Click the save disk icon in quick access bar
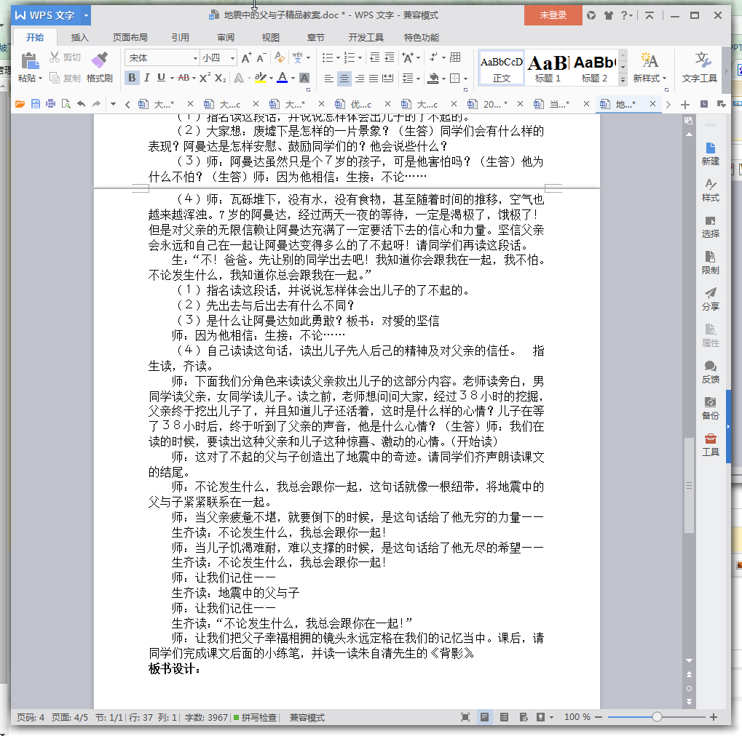 (x=36, y=104)
